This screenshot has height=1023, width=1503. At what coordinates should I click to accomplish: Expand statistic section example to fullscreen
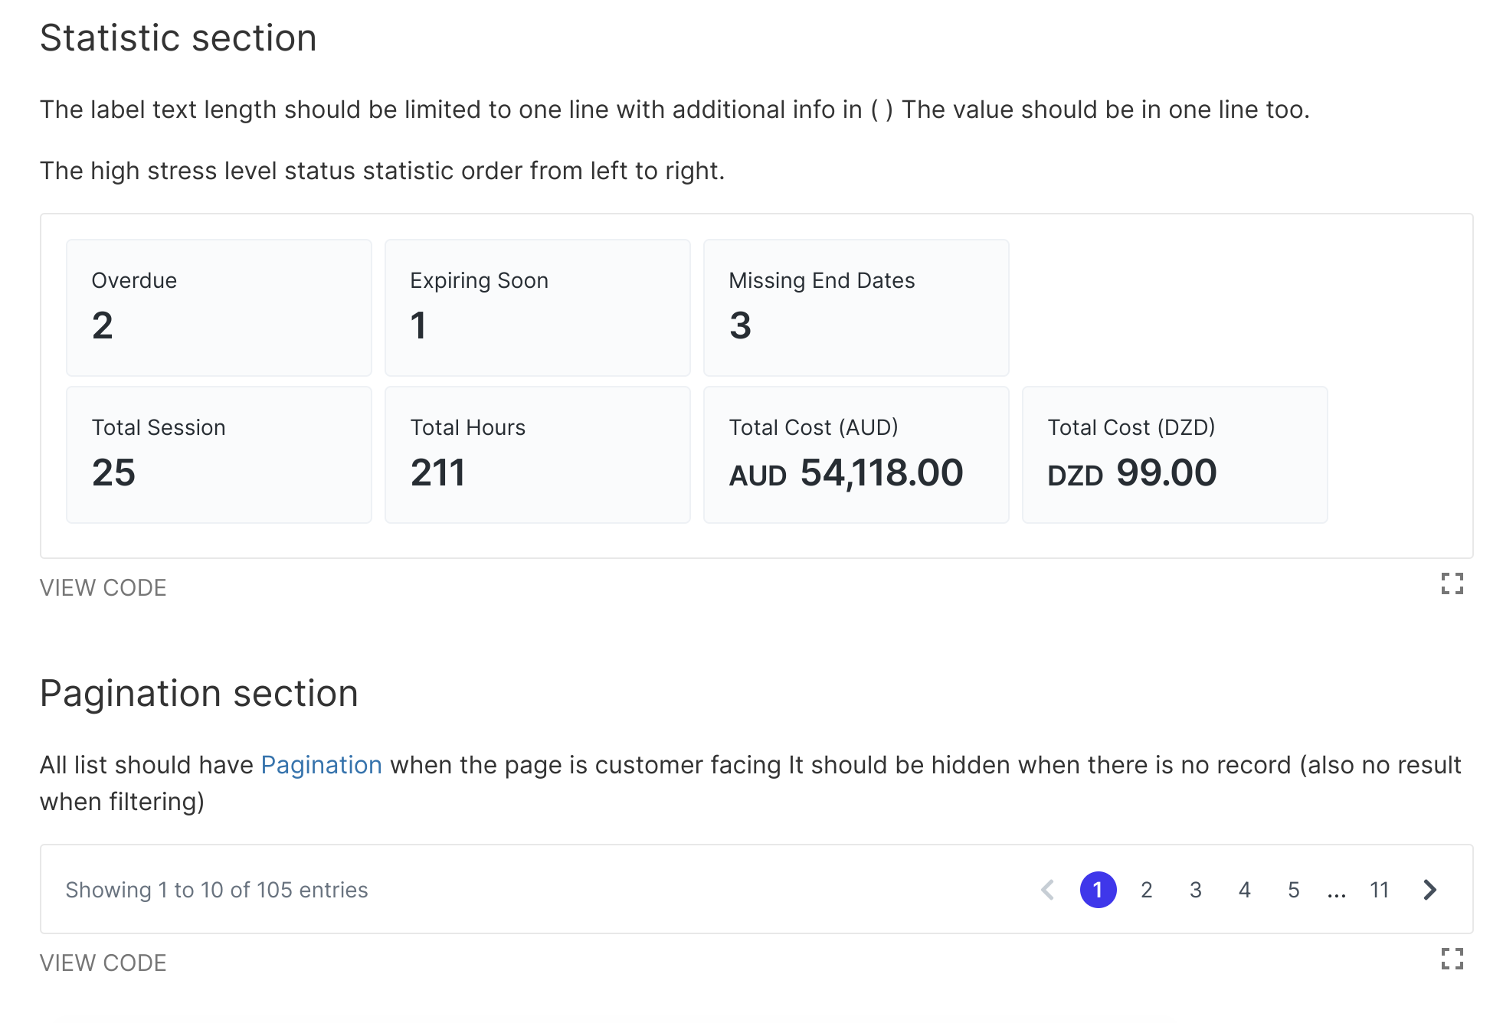1452,584
